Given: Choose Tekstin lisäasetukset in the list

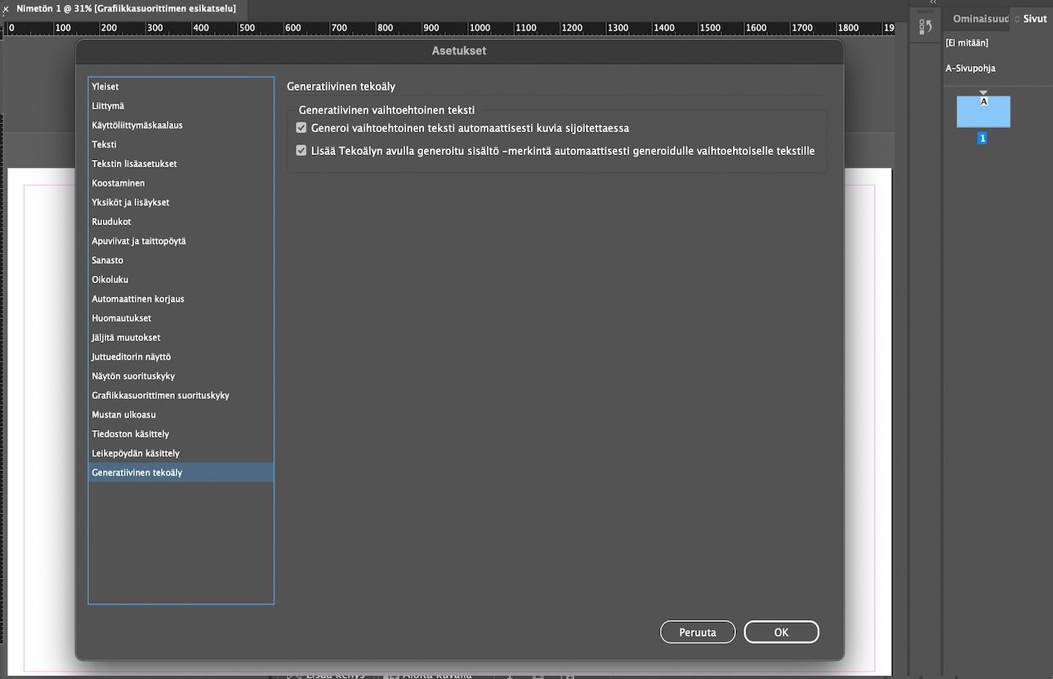Looking at the screenshot, I should (181, 164).
